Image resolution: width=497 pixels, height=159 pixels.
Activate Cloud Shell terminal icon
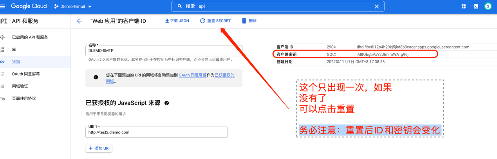pyautogui.click(x=475, y=6)
